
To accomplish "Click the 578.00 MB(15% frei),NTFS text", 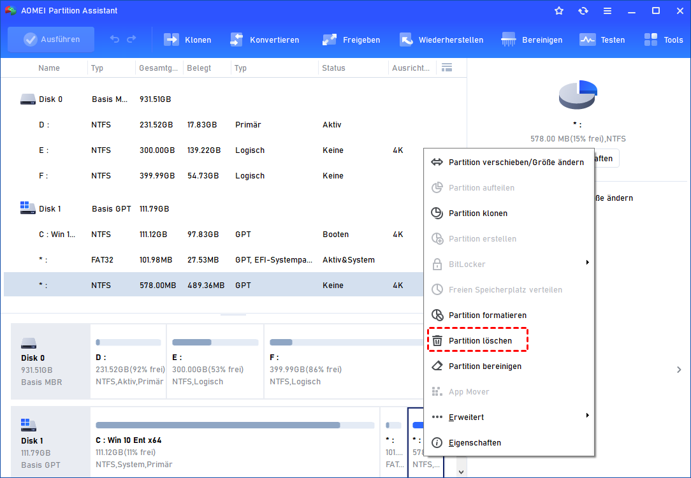I will [x=578, y=139].
